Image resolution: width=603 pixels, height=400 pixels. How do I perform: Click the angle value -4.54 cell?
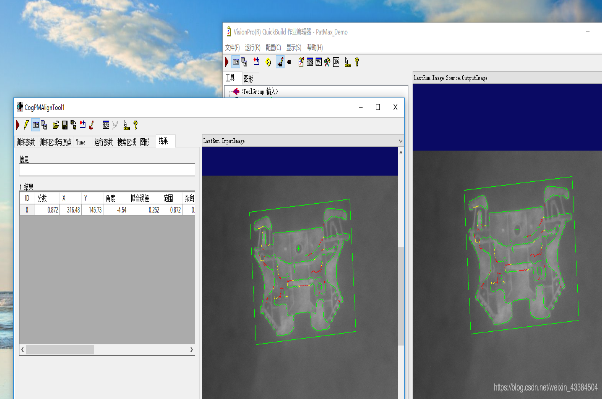coord(115,210)
